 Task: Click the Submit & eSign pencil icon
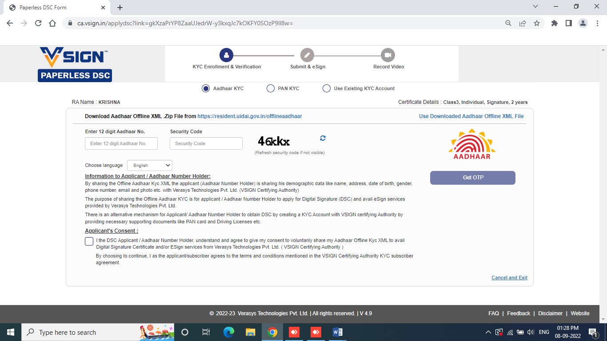pos(307,55)
